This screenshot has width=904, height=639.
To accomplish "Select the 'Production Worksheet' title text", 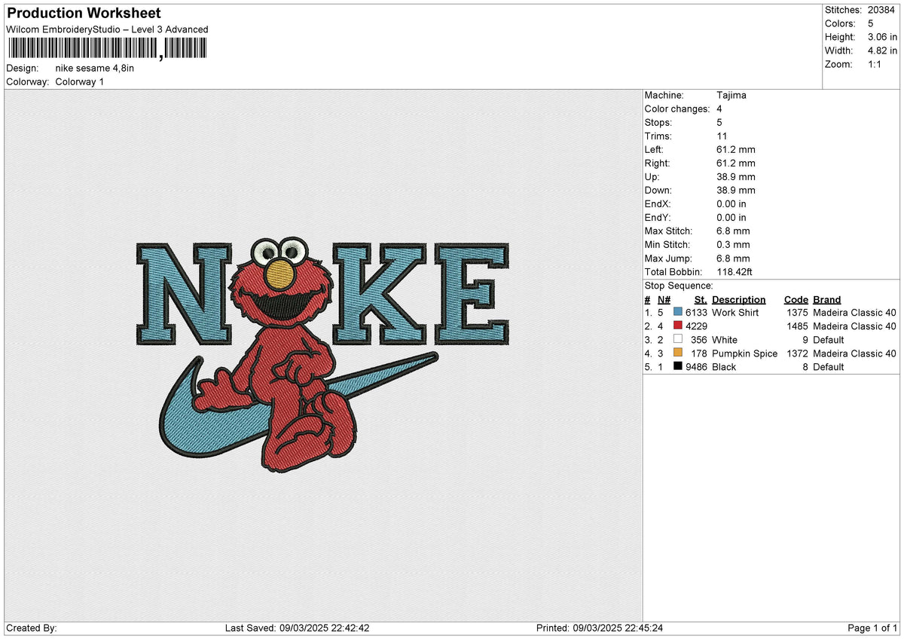I will point(83,14).
